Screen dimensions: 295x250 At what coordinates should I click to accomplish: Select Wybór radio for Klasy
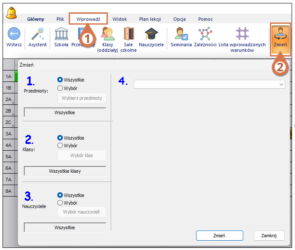(x=60, y=146)
